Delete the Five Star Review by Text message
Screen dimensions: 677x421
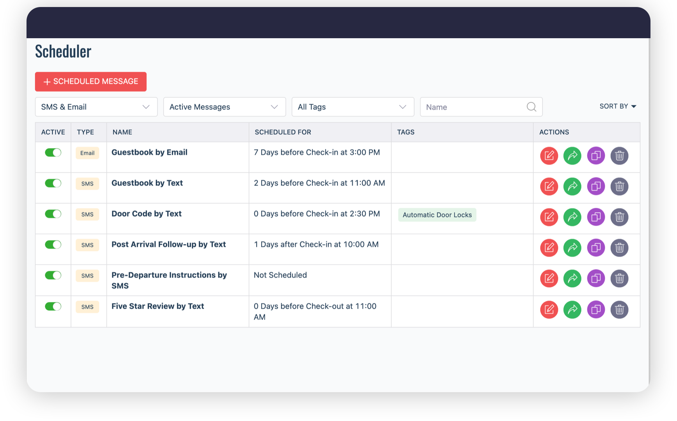click(619, 309)
